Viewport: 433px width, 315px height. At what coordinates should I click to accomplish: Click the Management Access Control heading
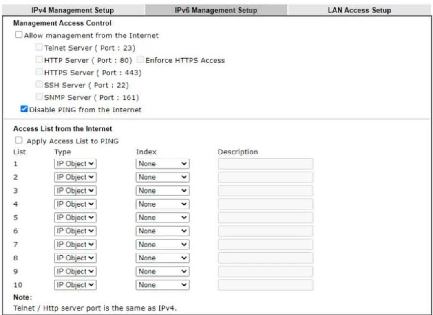tap(62, 23)
